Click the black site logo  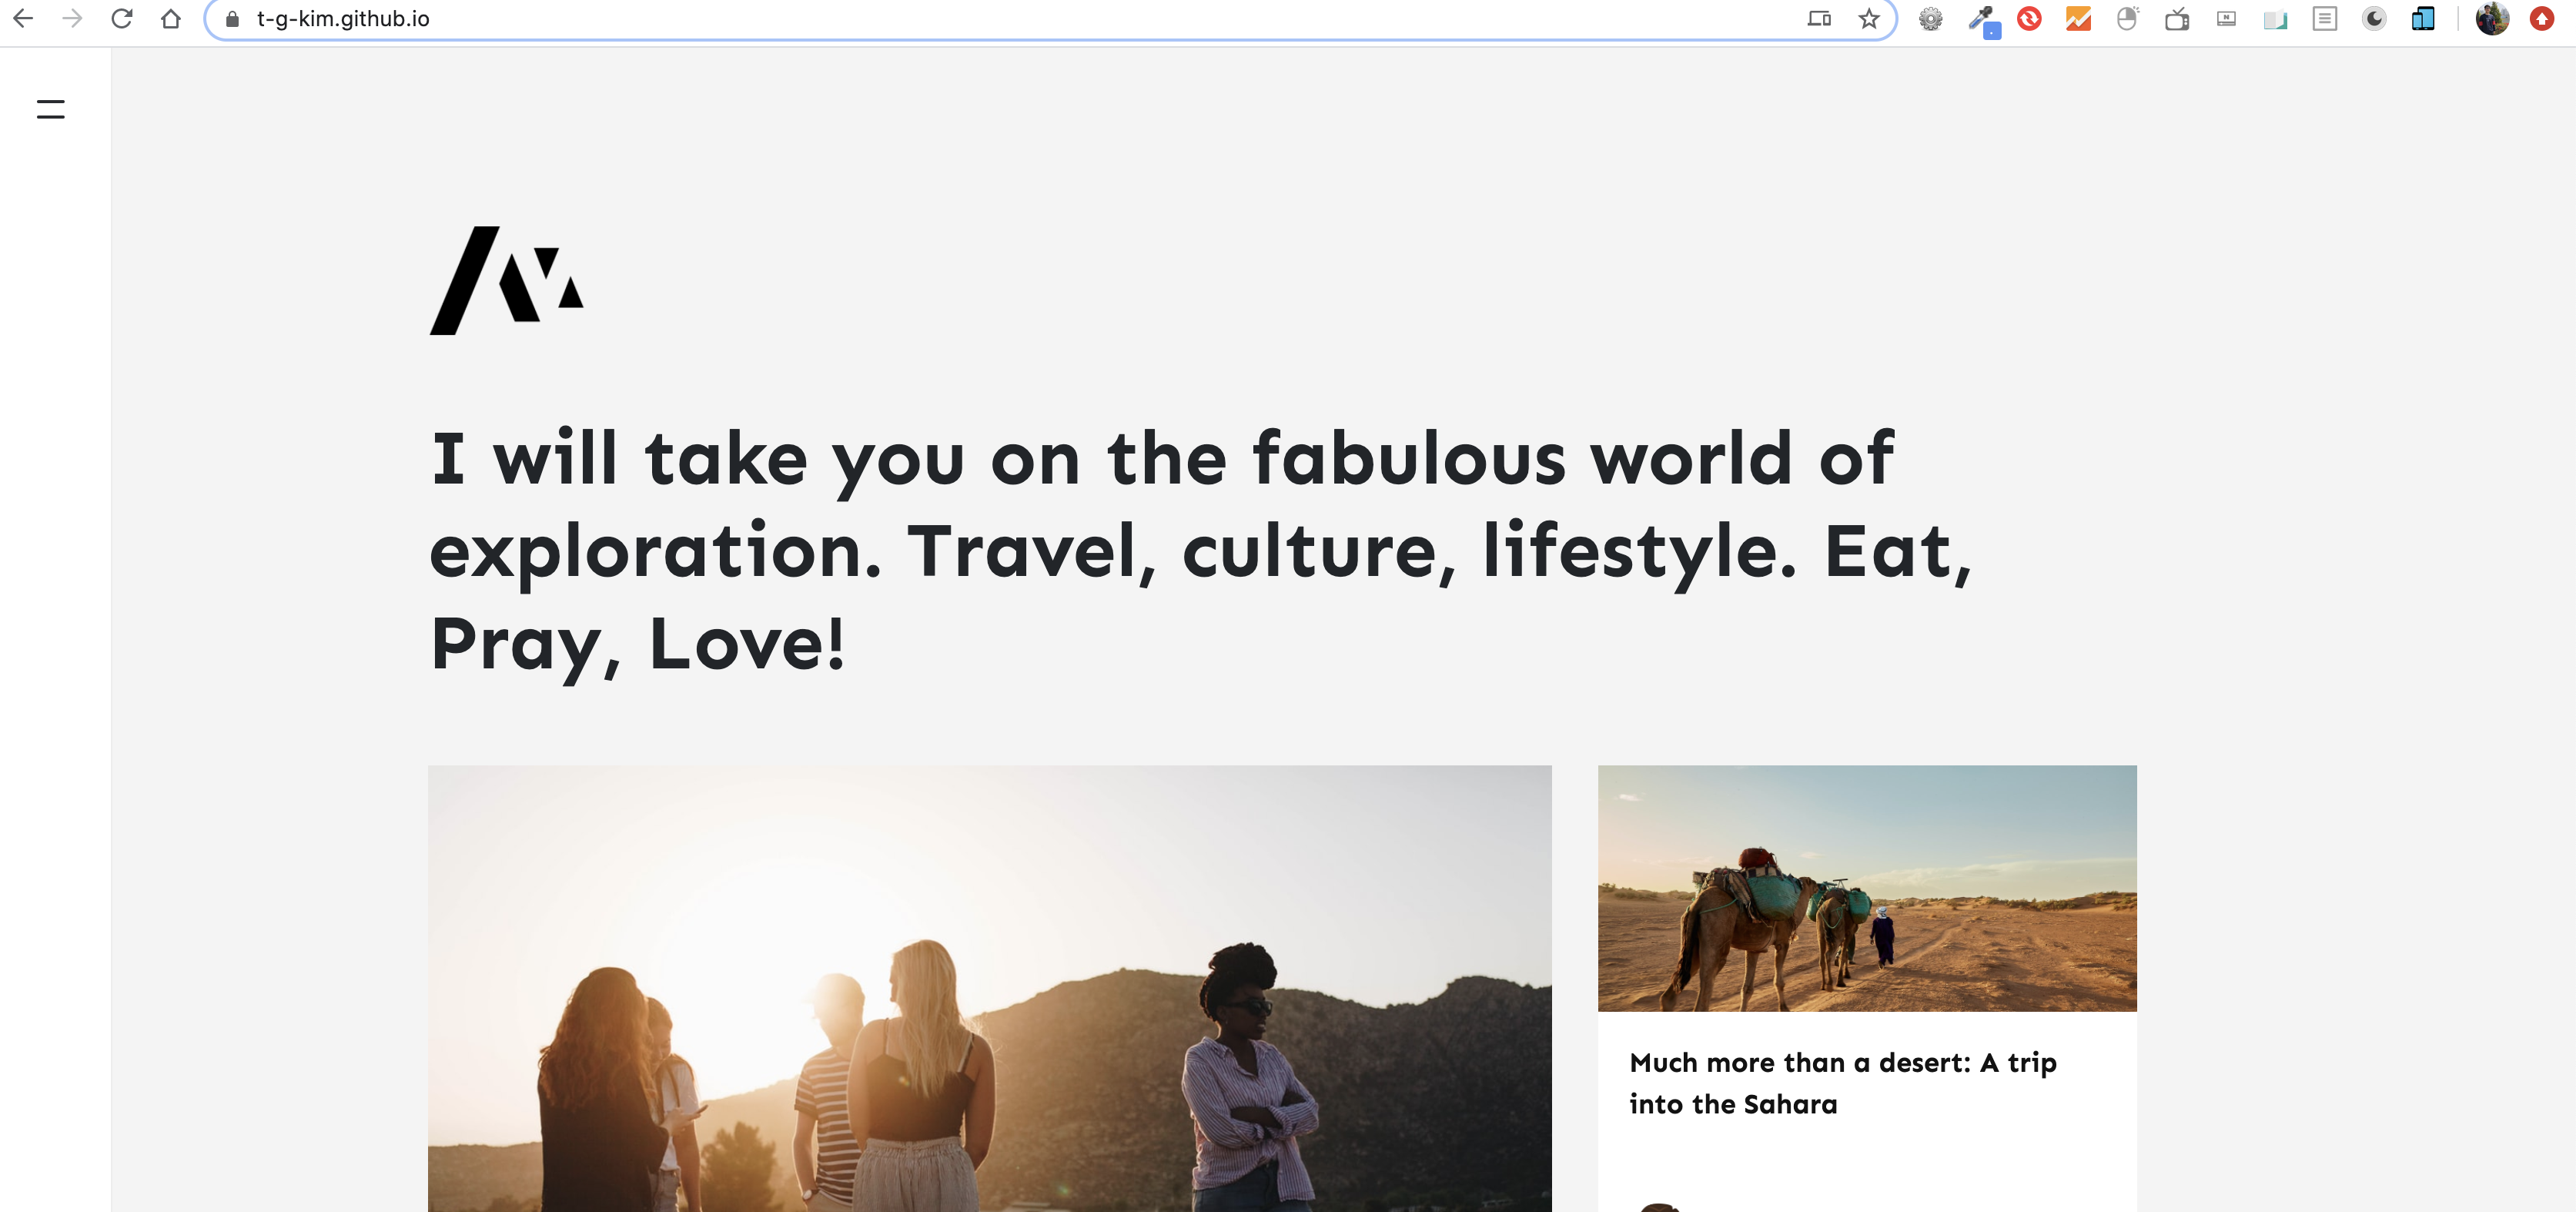tap(506, 280)
